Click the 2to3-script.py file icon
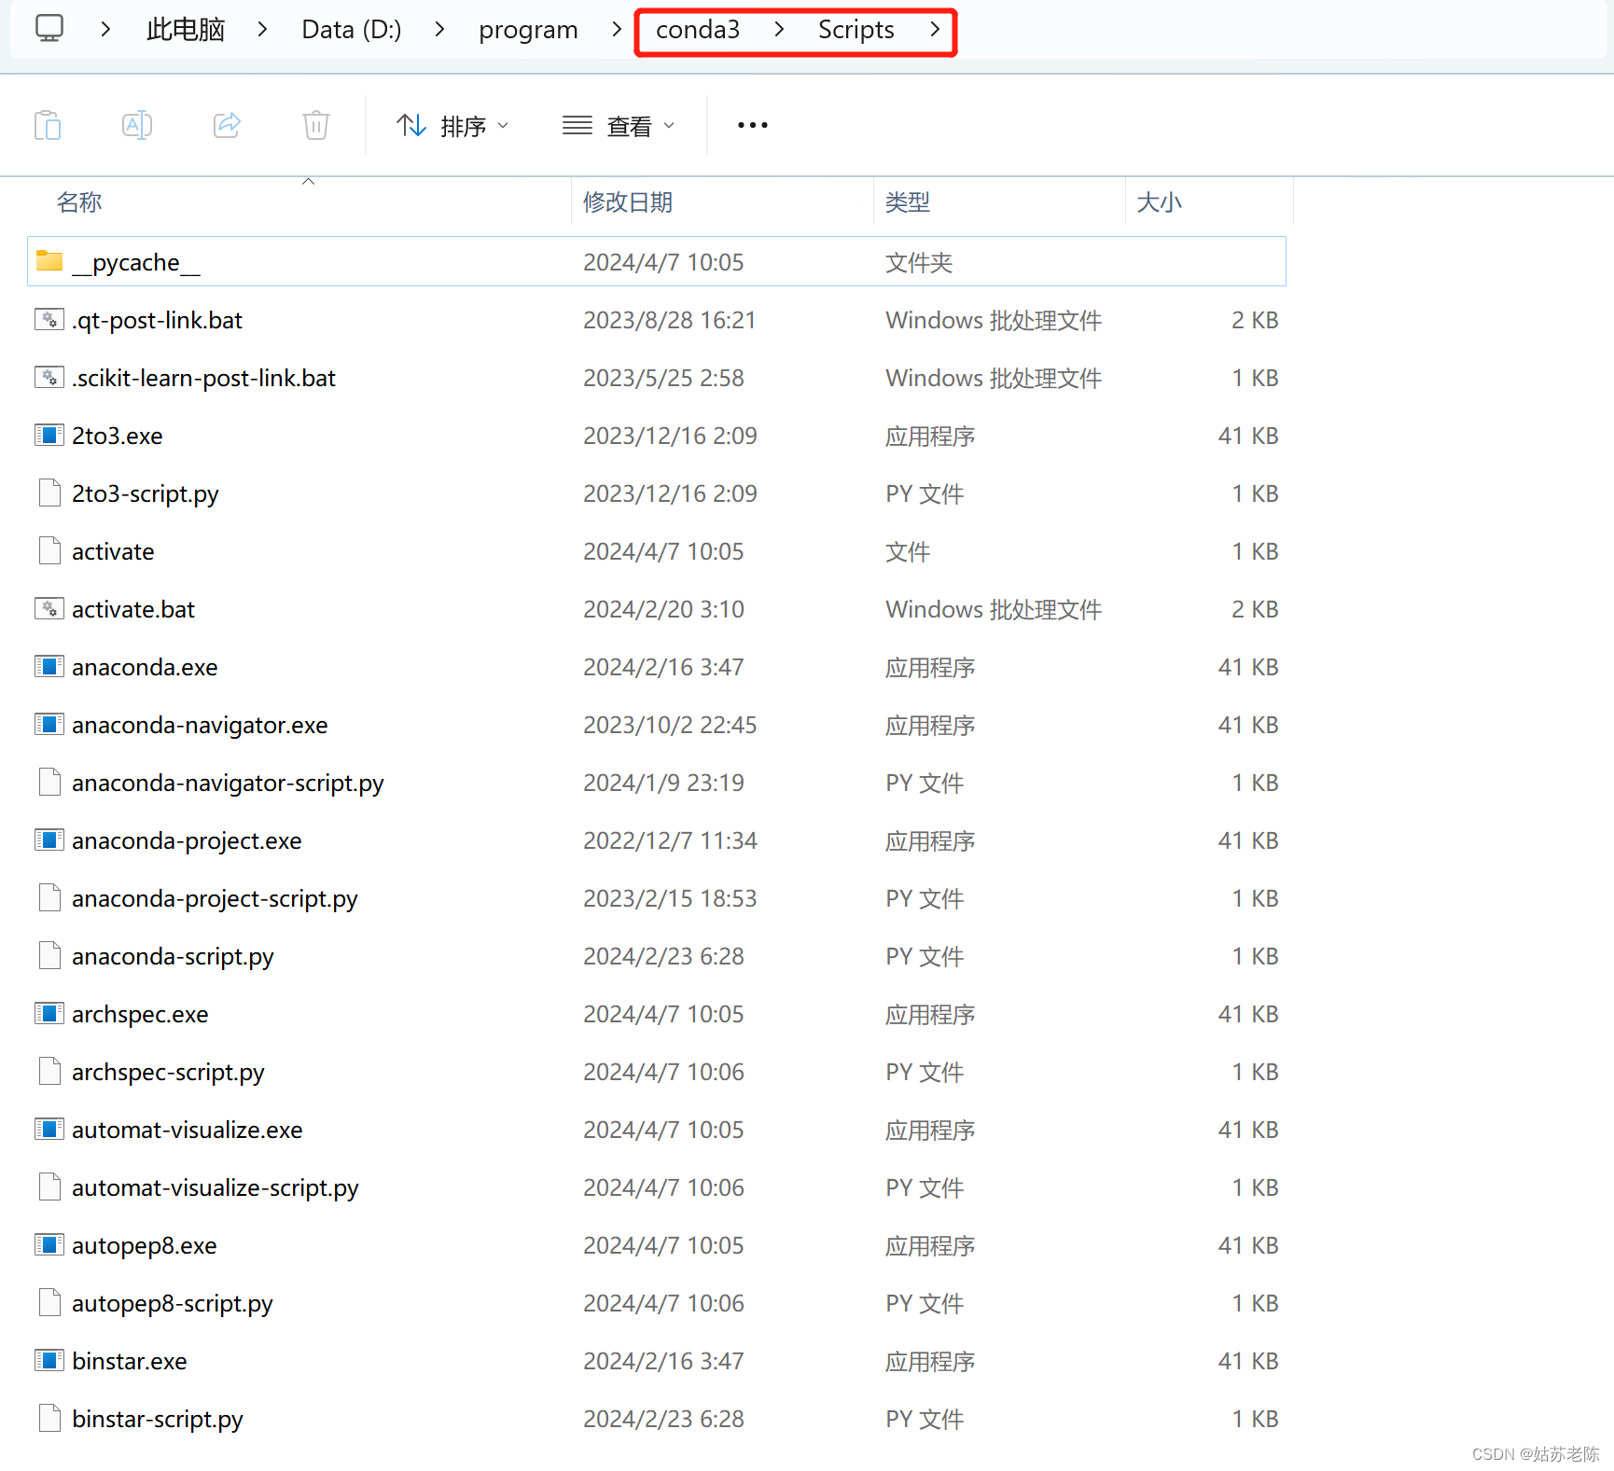Image resolution: width=1614 pixels, height=1471 pixels. 49,493
